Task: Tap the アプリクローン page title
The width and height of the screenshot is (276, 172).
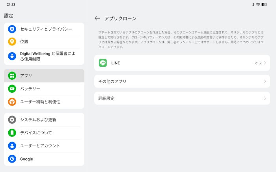Action: pos(120,18)
